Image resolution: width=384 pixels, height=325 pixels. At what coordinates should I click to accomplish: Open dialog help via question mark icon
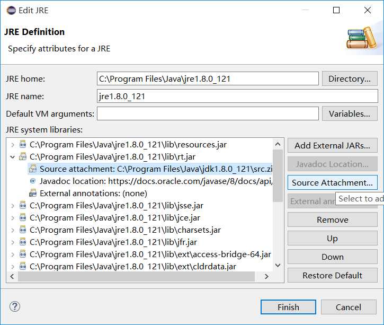[x=15, y=306]
